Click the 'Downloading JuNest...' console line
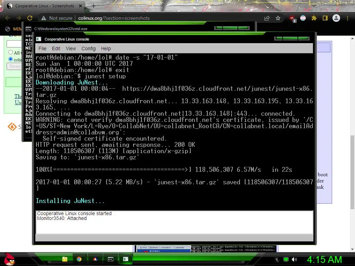The width and height of the screenshot is (355, 266). pos(71,82)
